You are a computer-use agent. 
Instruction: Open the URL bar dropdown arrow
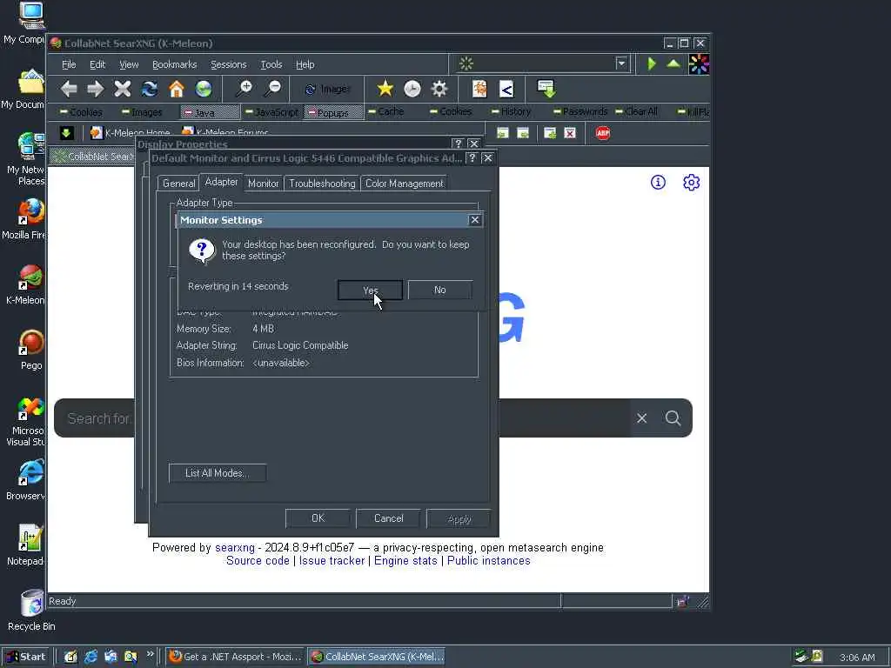pyautogui.click(x=621, y=63)
